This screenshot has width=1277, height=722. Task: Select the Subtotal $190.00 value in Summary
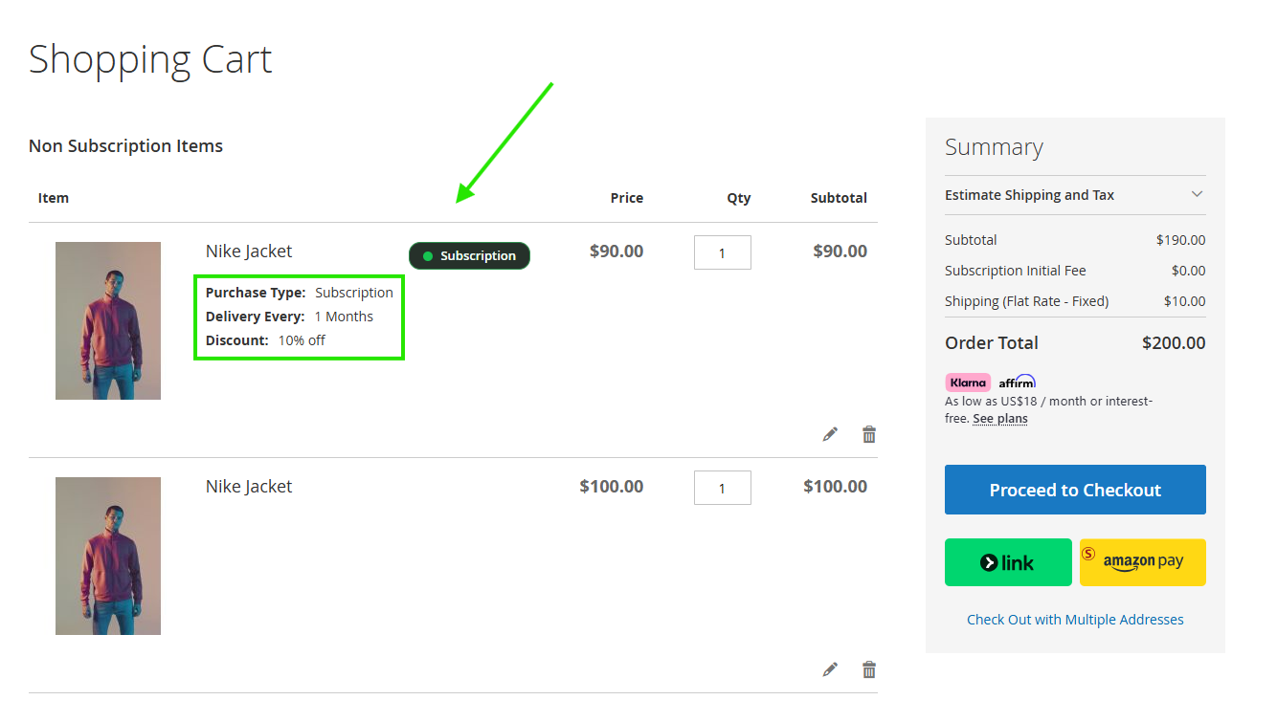click(1181, 240)
